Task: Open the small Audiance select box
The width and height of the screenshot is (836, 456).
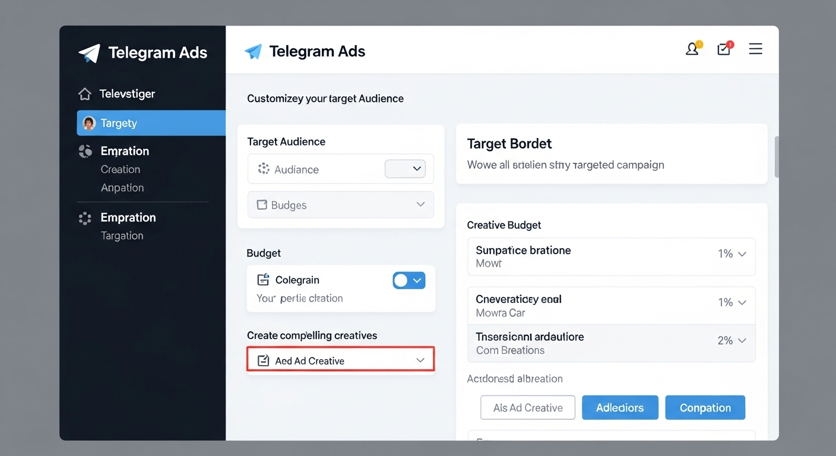Action: pos(406,169)
